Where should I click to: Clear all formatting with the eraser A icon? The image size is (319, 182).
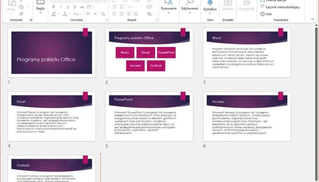tap(103, 14)
